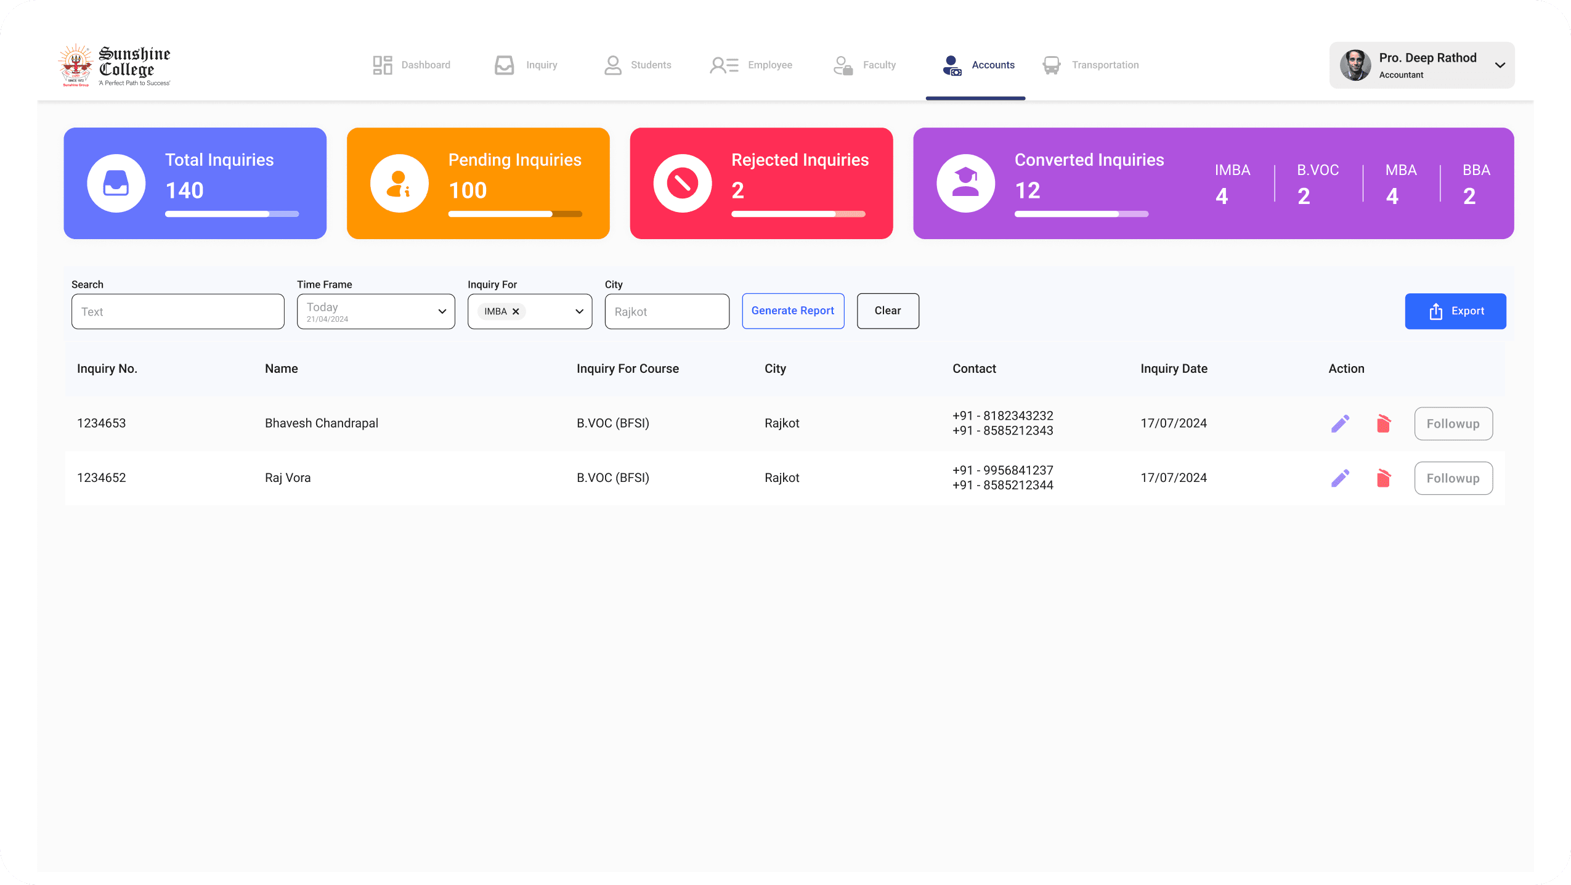Viewport: 1571px width, 885px height.
Task: Switch to the Students tab
Action: click(x=638, y=65)
